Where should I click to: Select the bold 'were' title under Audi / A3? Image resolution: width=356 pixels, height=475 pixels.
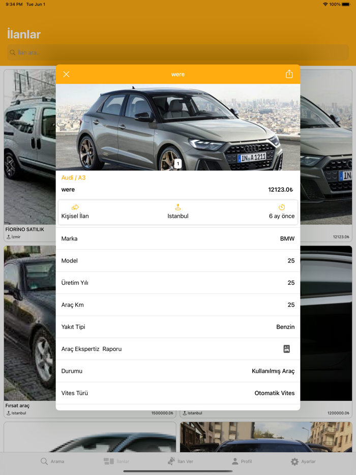(x=68, y=190)
